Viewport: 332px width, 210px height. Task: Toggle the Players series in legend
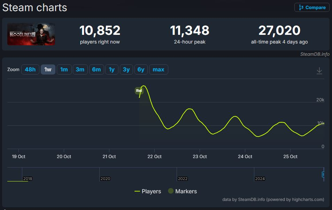pos(148,192)
